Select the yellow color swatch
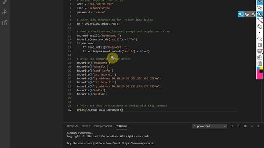This screenshot has width=264, height=148. click(261, 68)
